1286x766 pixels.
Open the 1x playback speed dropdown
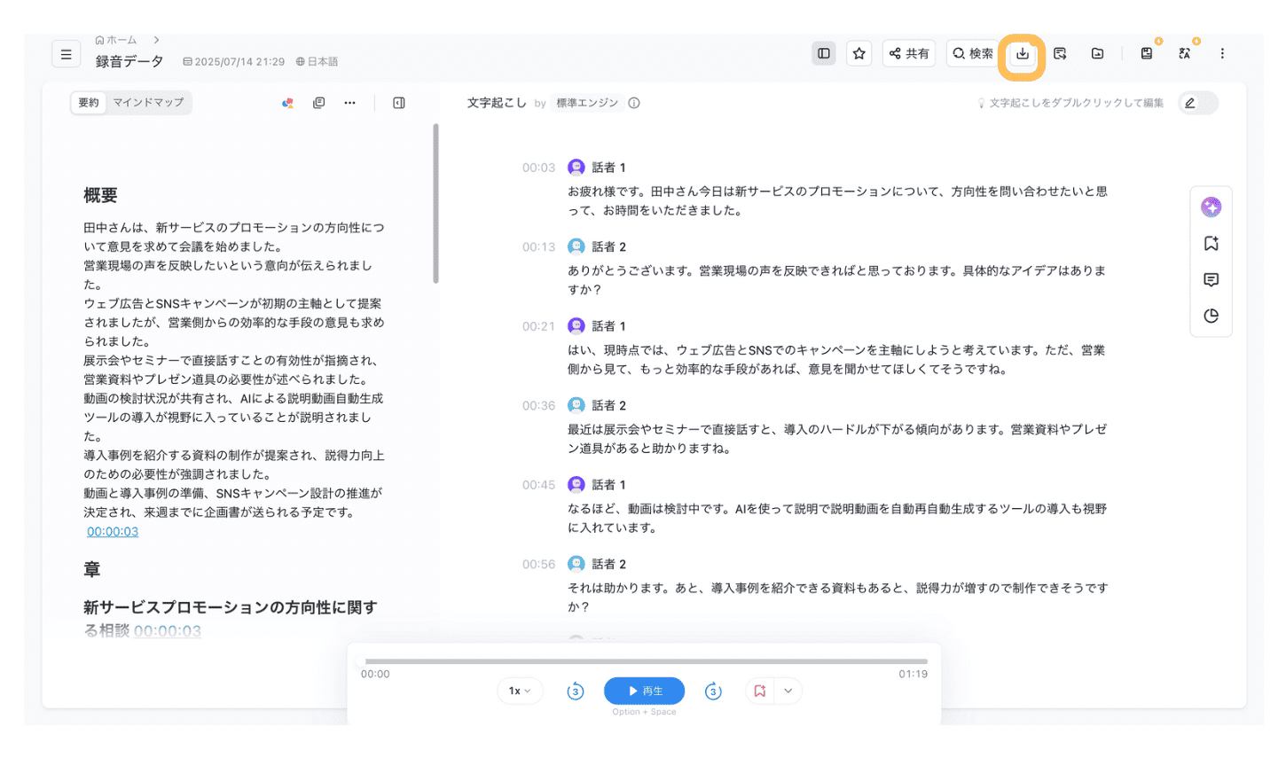point(520,692)
